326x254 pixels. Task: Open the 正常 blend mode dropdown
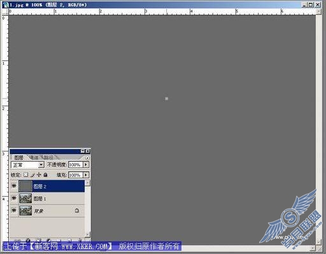[x=27, y=165]
